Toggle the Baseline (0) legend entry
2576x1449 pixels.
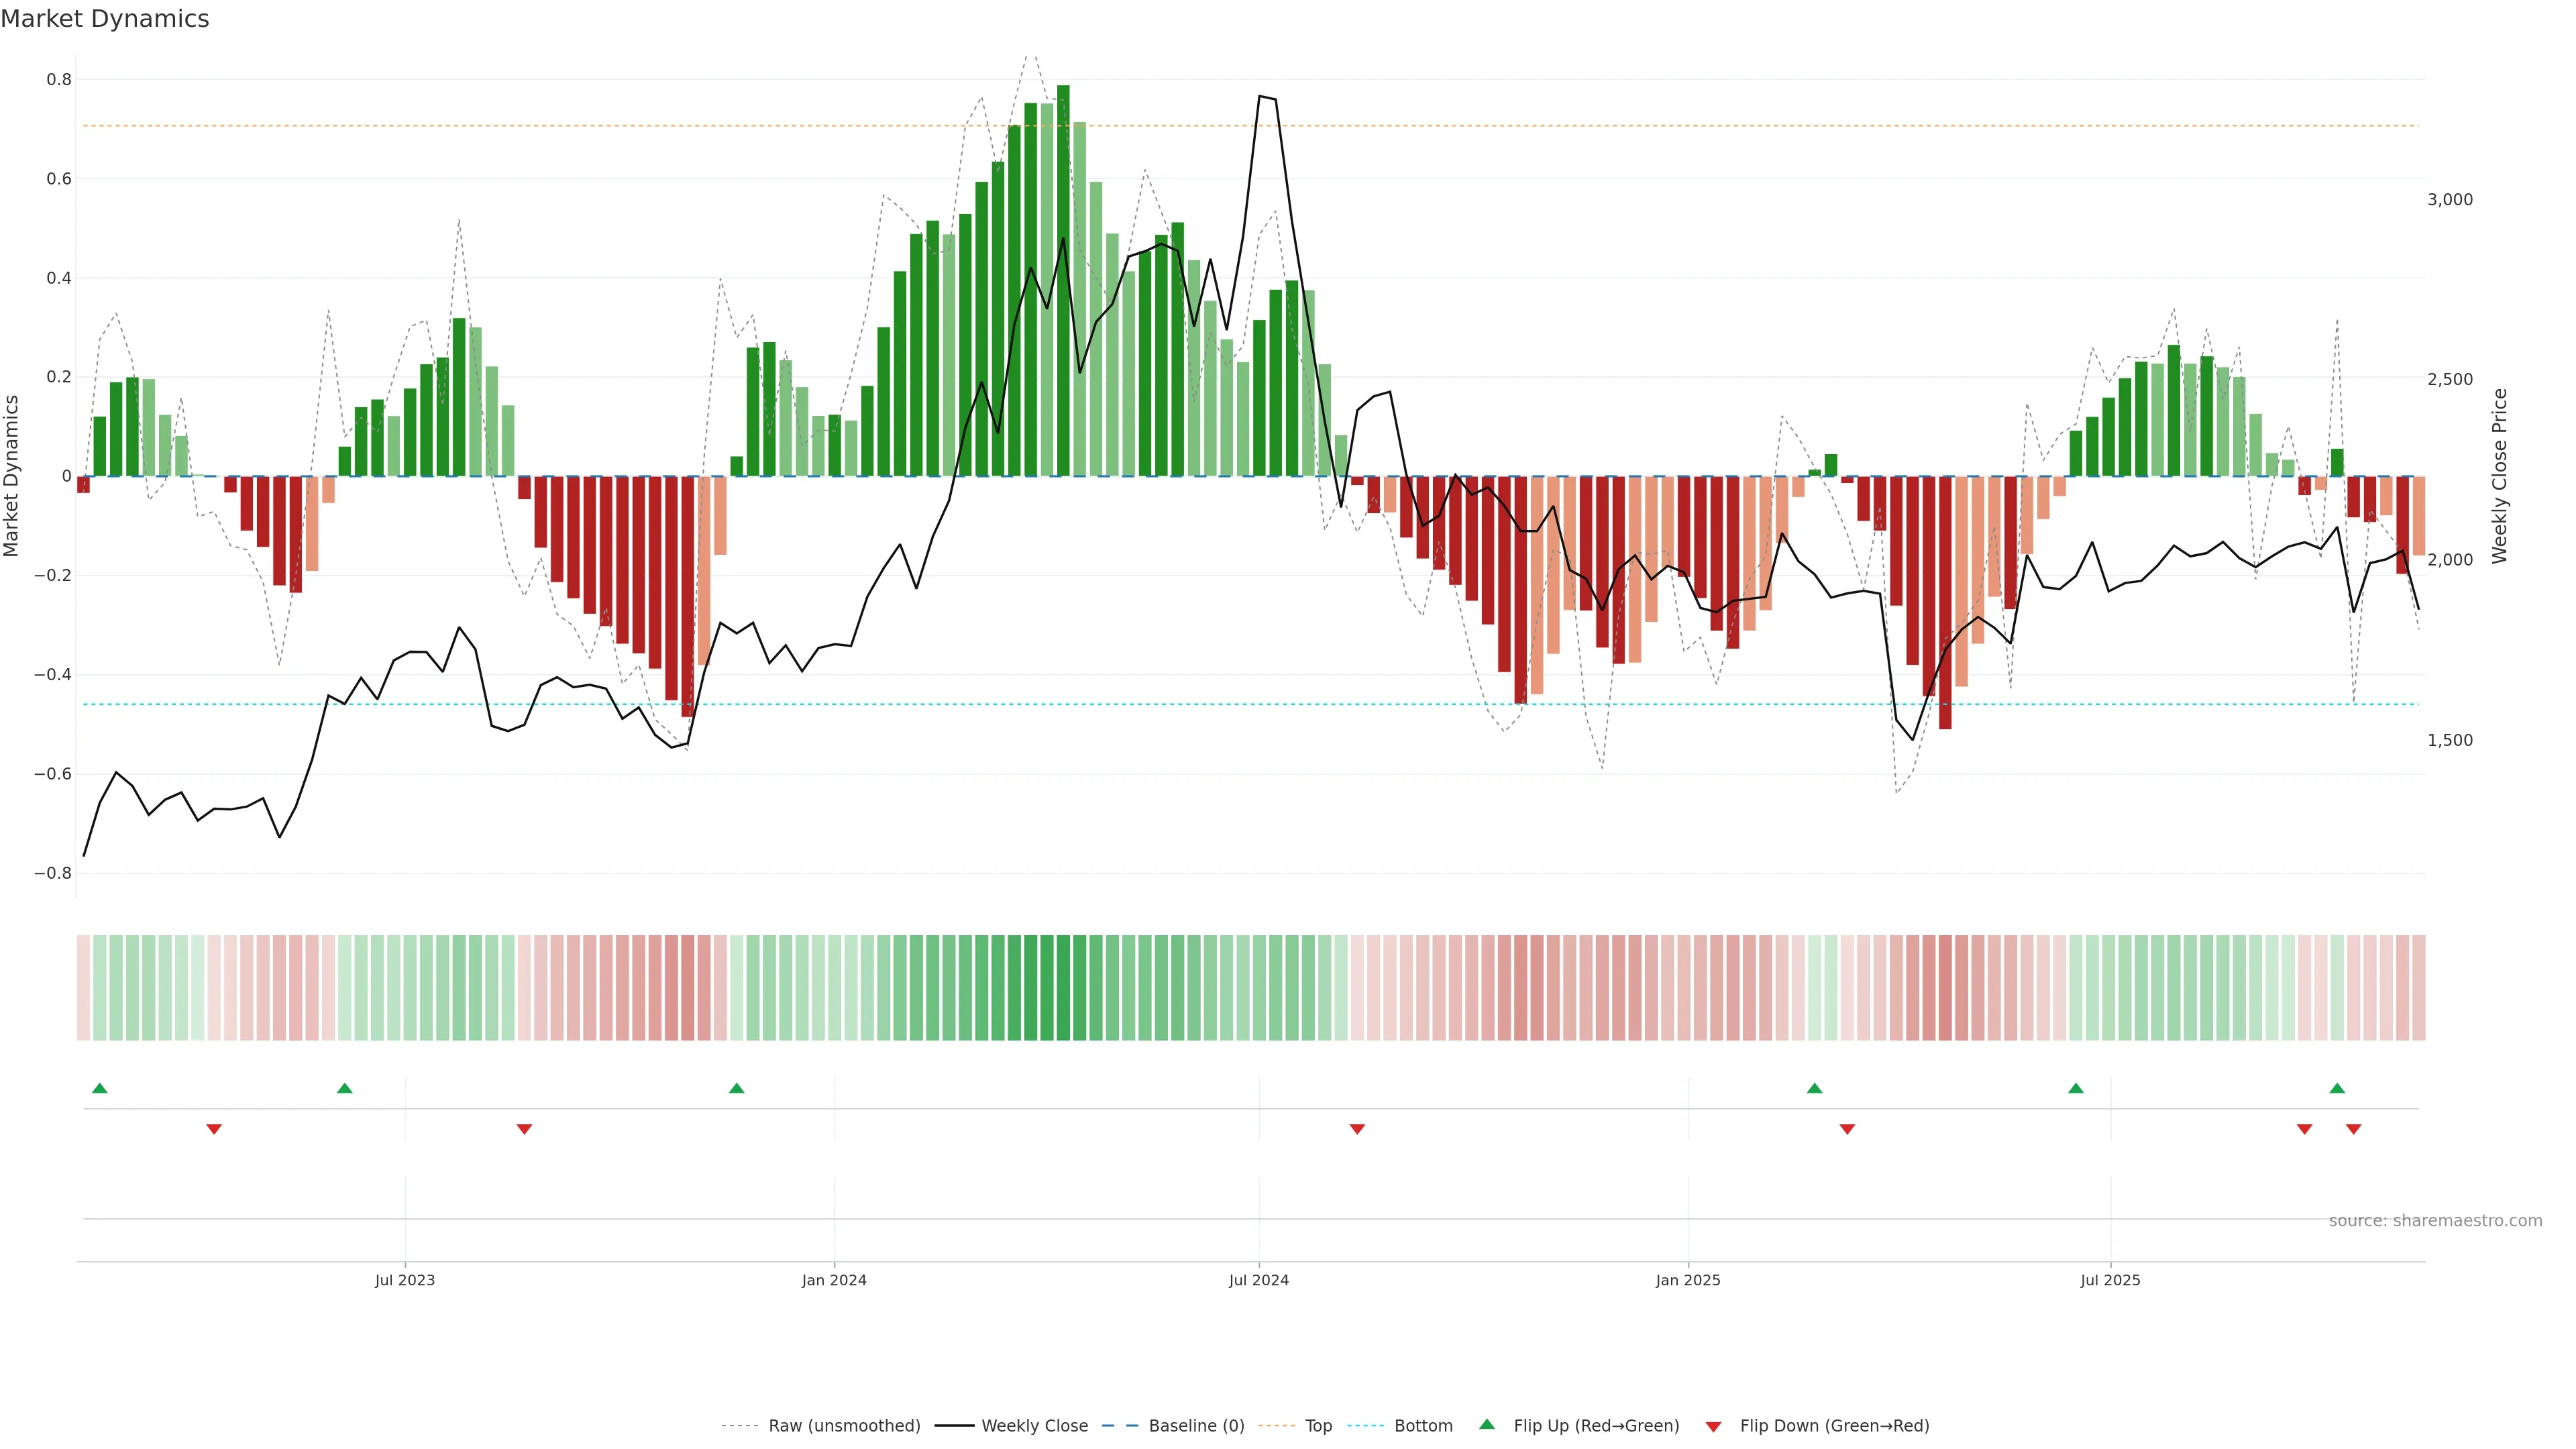pyautogui.click(x=1196, y=1426)
